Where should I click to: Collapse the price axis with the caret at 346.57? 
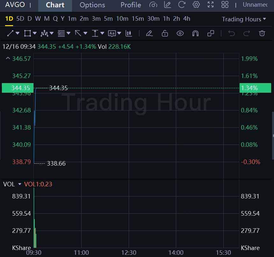click(8, 58)
